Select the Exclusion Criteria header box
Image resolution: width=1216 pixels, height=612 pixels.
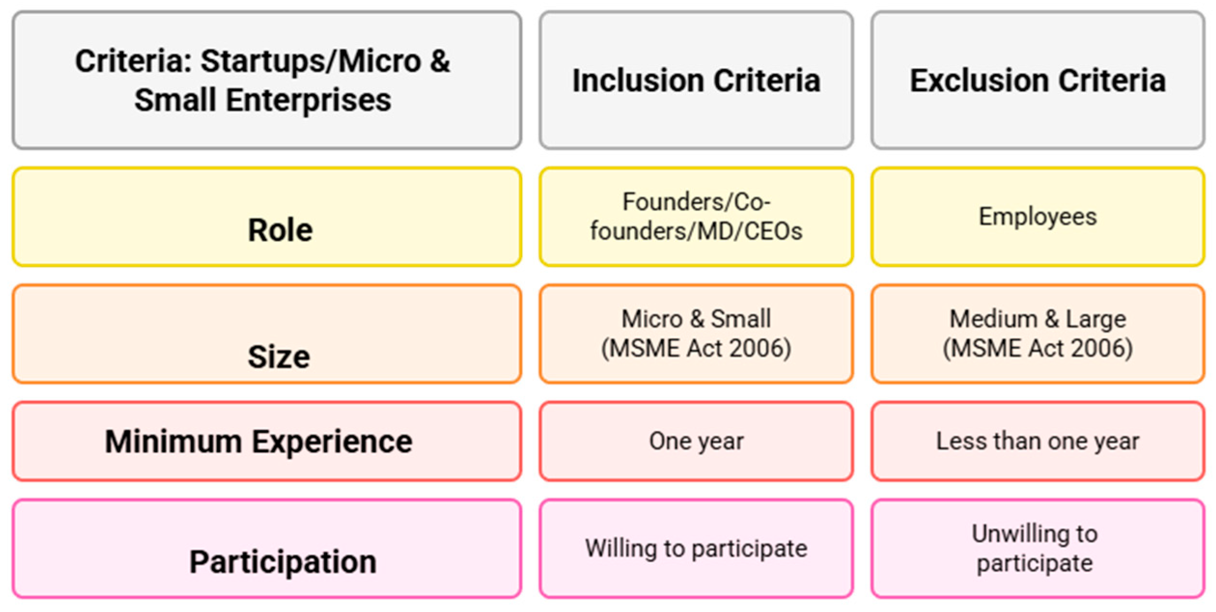coord(1037,80)
